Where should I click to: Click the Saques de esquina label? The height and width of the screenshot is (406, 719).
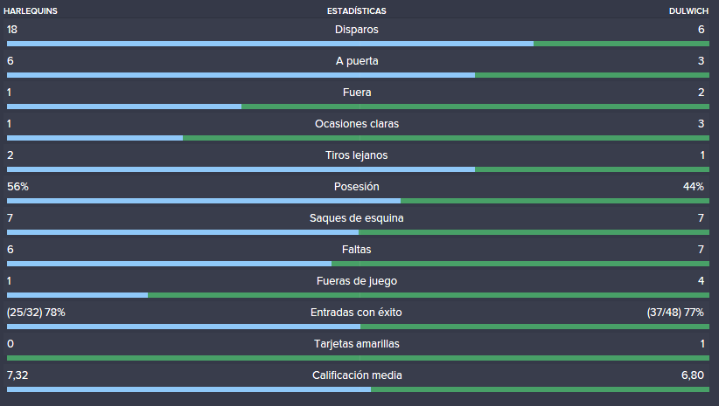tap(356, 218)
